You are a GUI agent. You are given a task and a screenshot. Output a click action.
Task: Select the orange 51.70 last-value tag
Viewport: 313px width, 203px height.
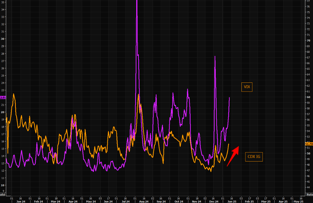point(309,144)
